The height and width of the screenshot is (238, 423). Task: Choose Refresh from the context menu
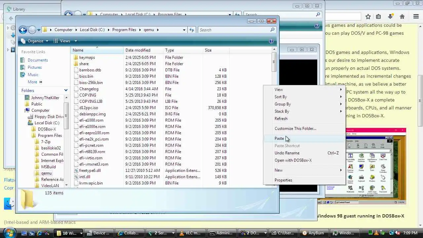pos(304,119)
